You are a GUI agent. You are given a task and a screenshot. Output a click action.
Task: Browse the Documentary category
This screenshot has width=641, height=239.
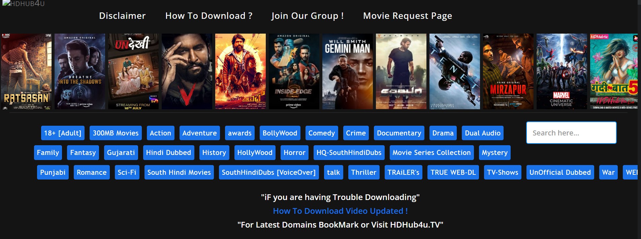pos(399,133)
